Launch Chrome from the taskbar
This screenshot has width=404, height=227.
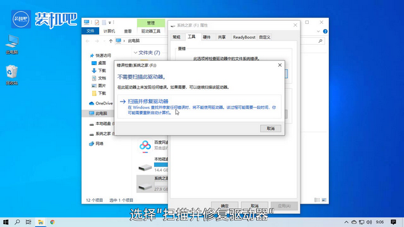click(x=52, y=222)
